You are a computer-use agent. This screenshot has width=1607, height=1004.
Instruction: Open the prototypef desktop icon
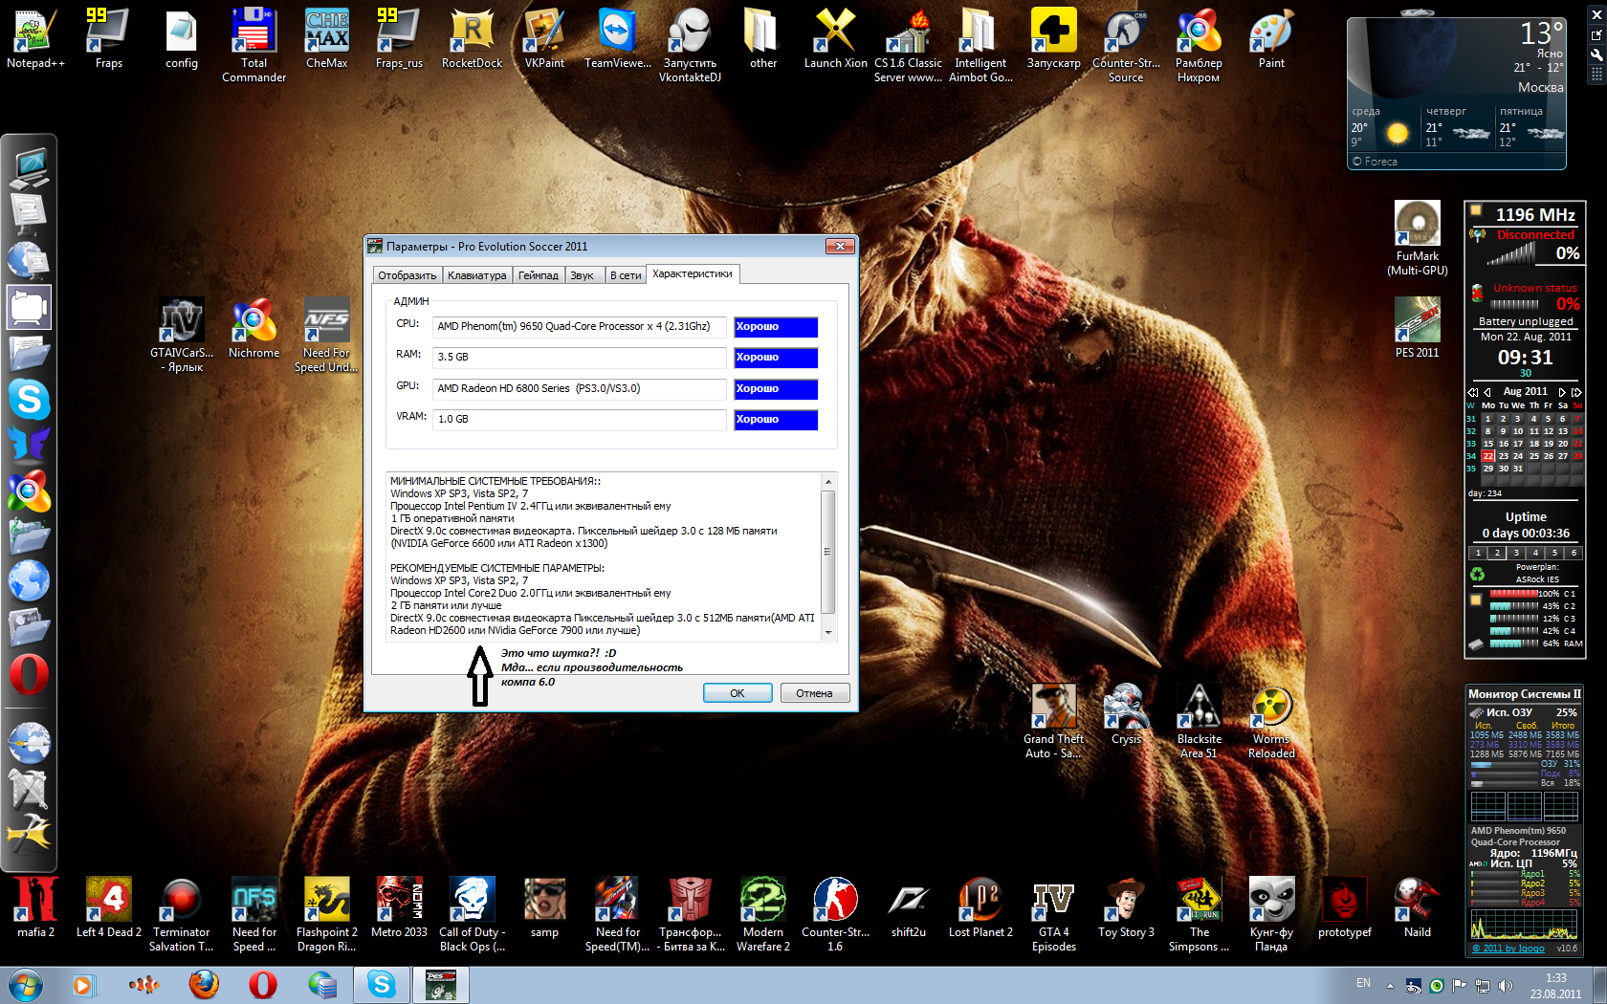1344,907
